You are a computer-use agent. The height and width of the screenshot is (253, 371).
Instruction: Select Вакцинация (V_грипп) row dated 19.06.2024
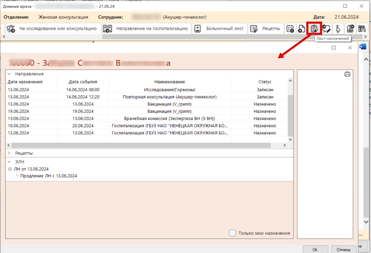(170, 111)
